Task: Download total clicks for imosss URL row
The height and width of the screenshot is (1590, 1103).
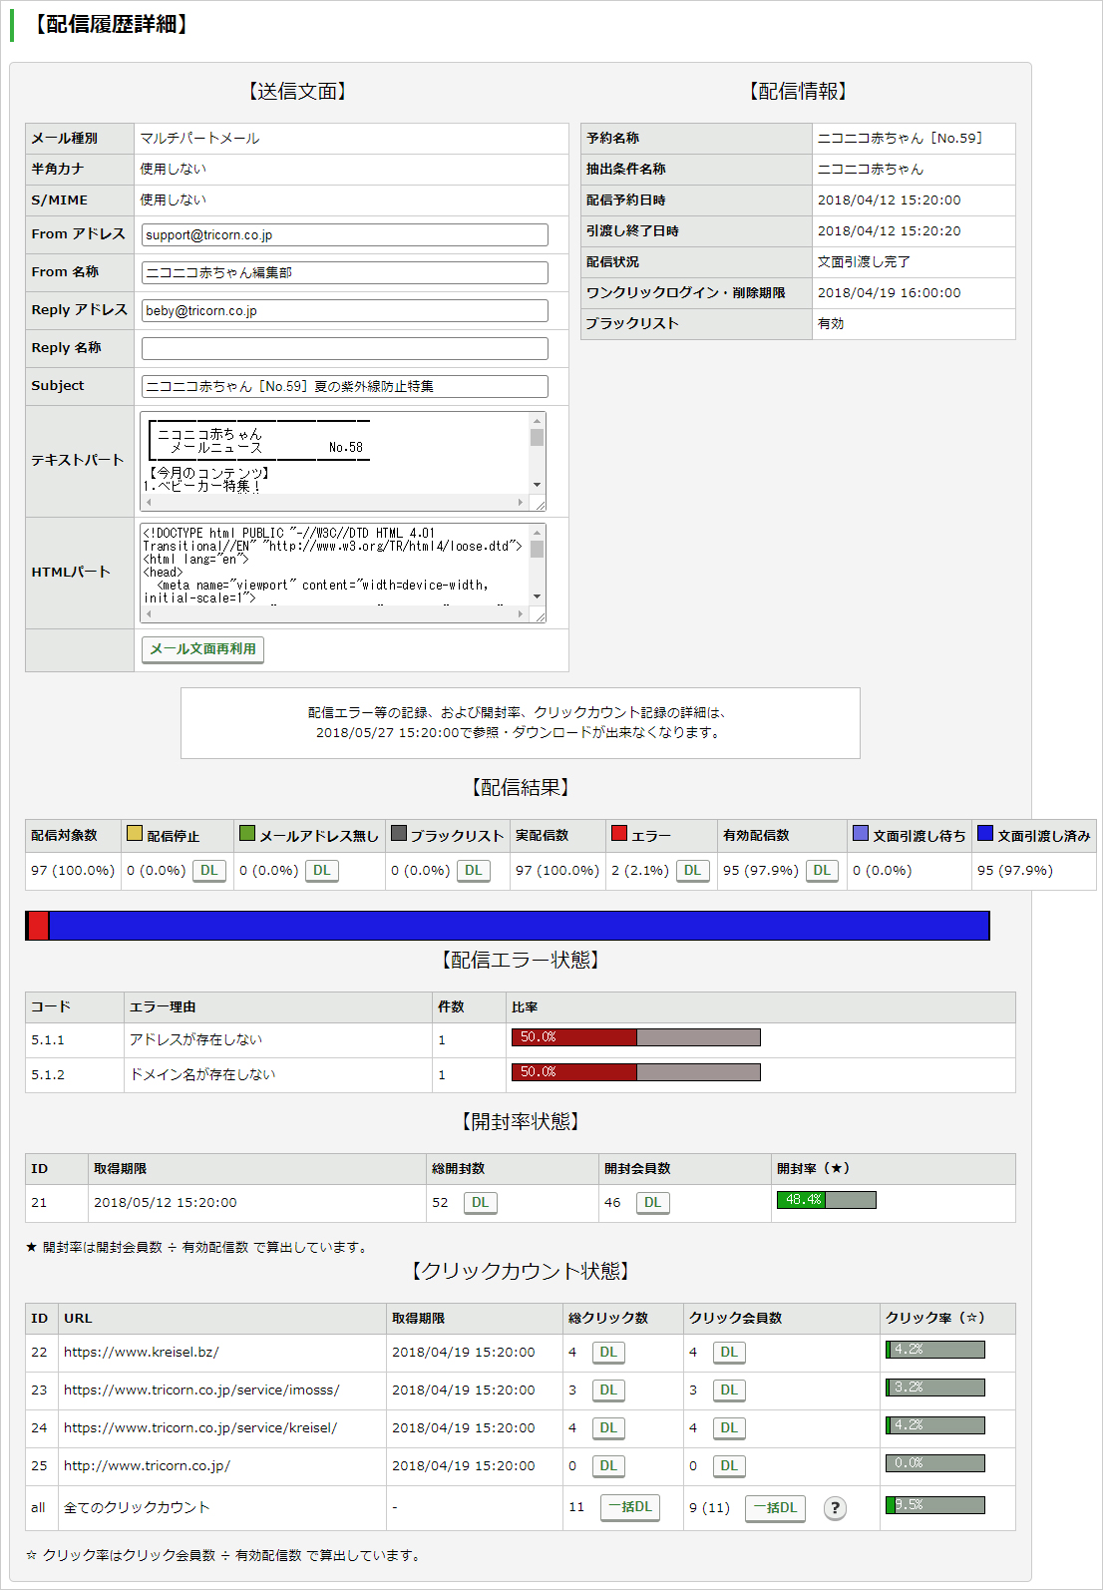Action: tap(609, 1391)
